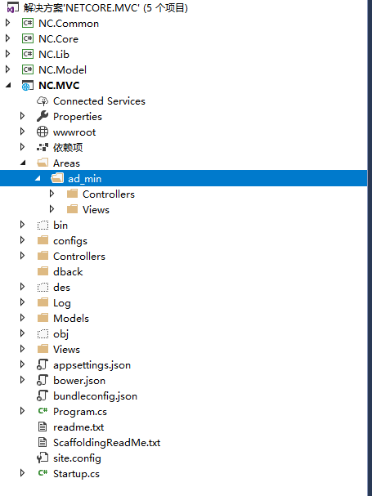Expand the NC.Core project node
The width and height of the screenshot is (372, 496).
point(7,38)
